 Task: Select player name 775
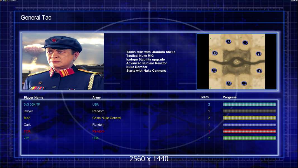pyautogui.click(x=26, y=138)
